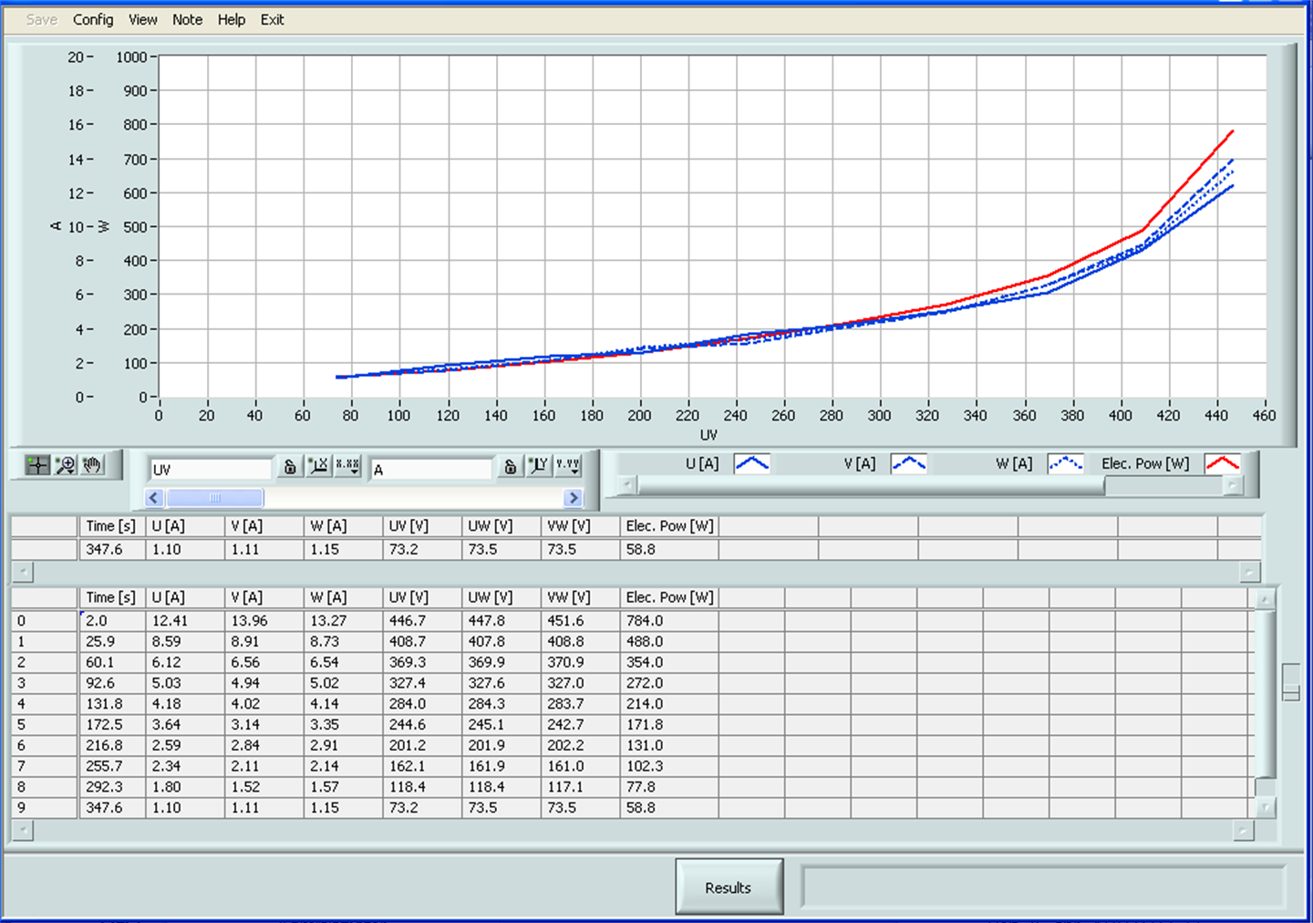This screenshot has width=1313, height=923.
Task: Open the X-axis number format menu
Action: [347, 466]
